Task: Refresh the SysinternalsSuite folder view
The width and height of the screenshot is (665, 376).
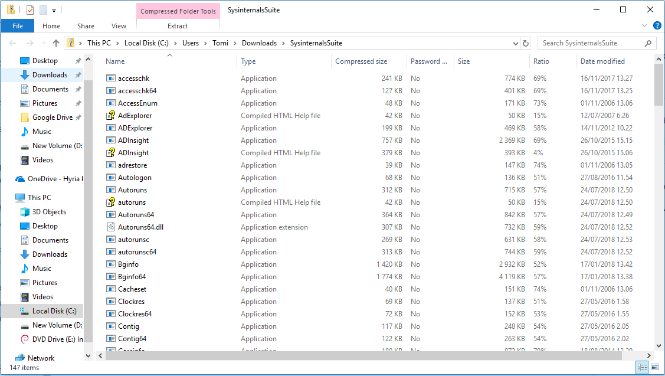Action: (526, 43)
